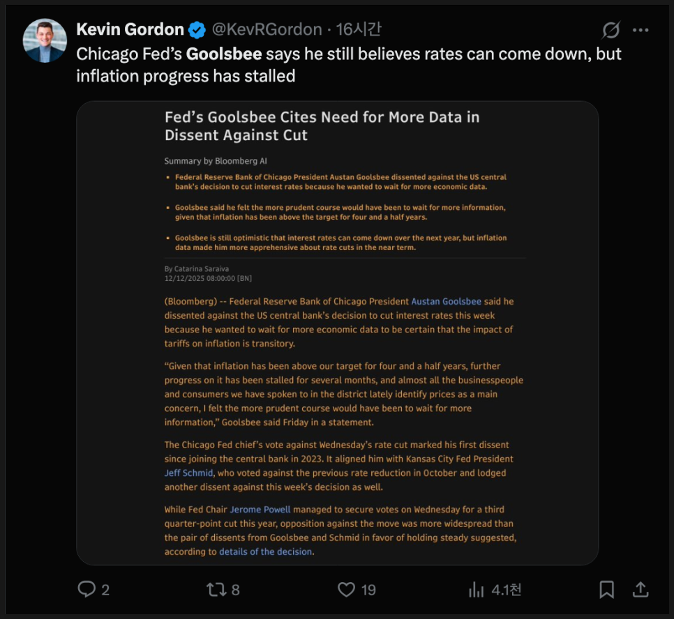Click the article headline about Goolsbee's dissent

(322, 125)
